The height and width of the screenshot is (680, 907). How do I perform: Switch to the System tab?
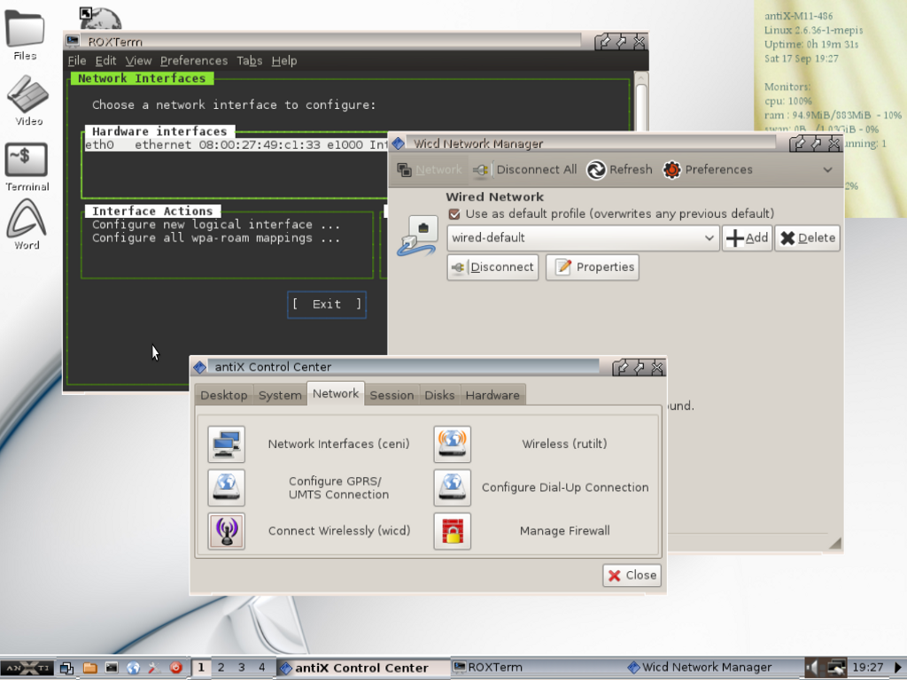pyautogui.click(x=280, y=395)
